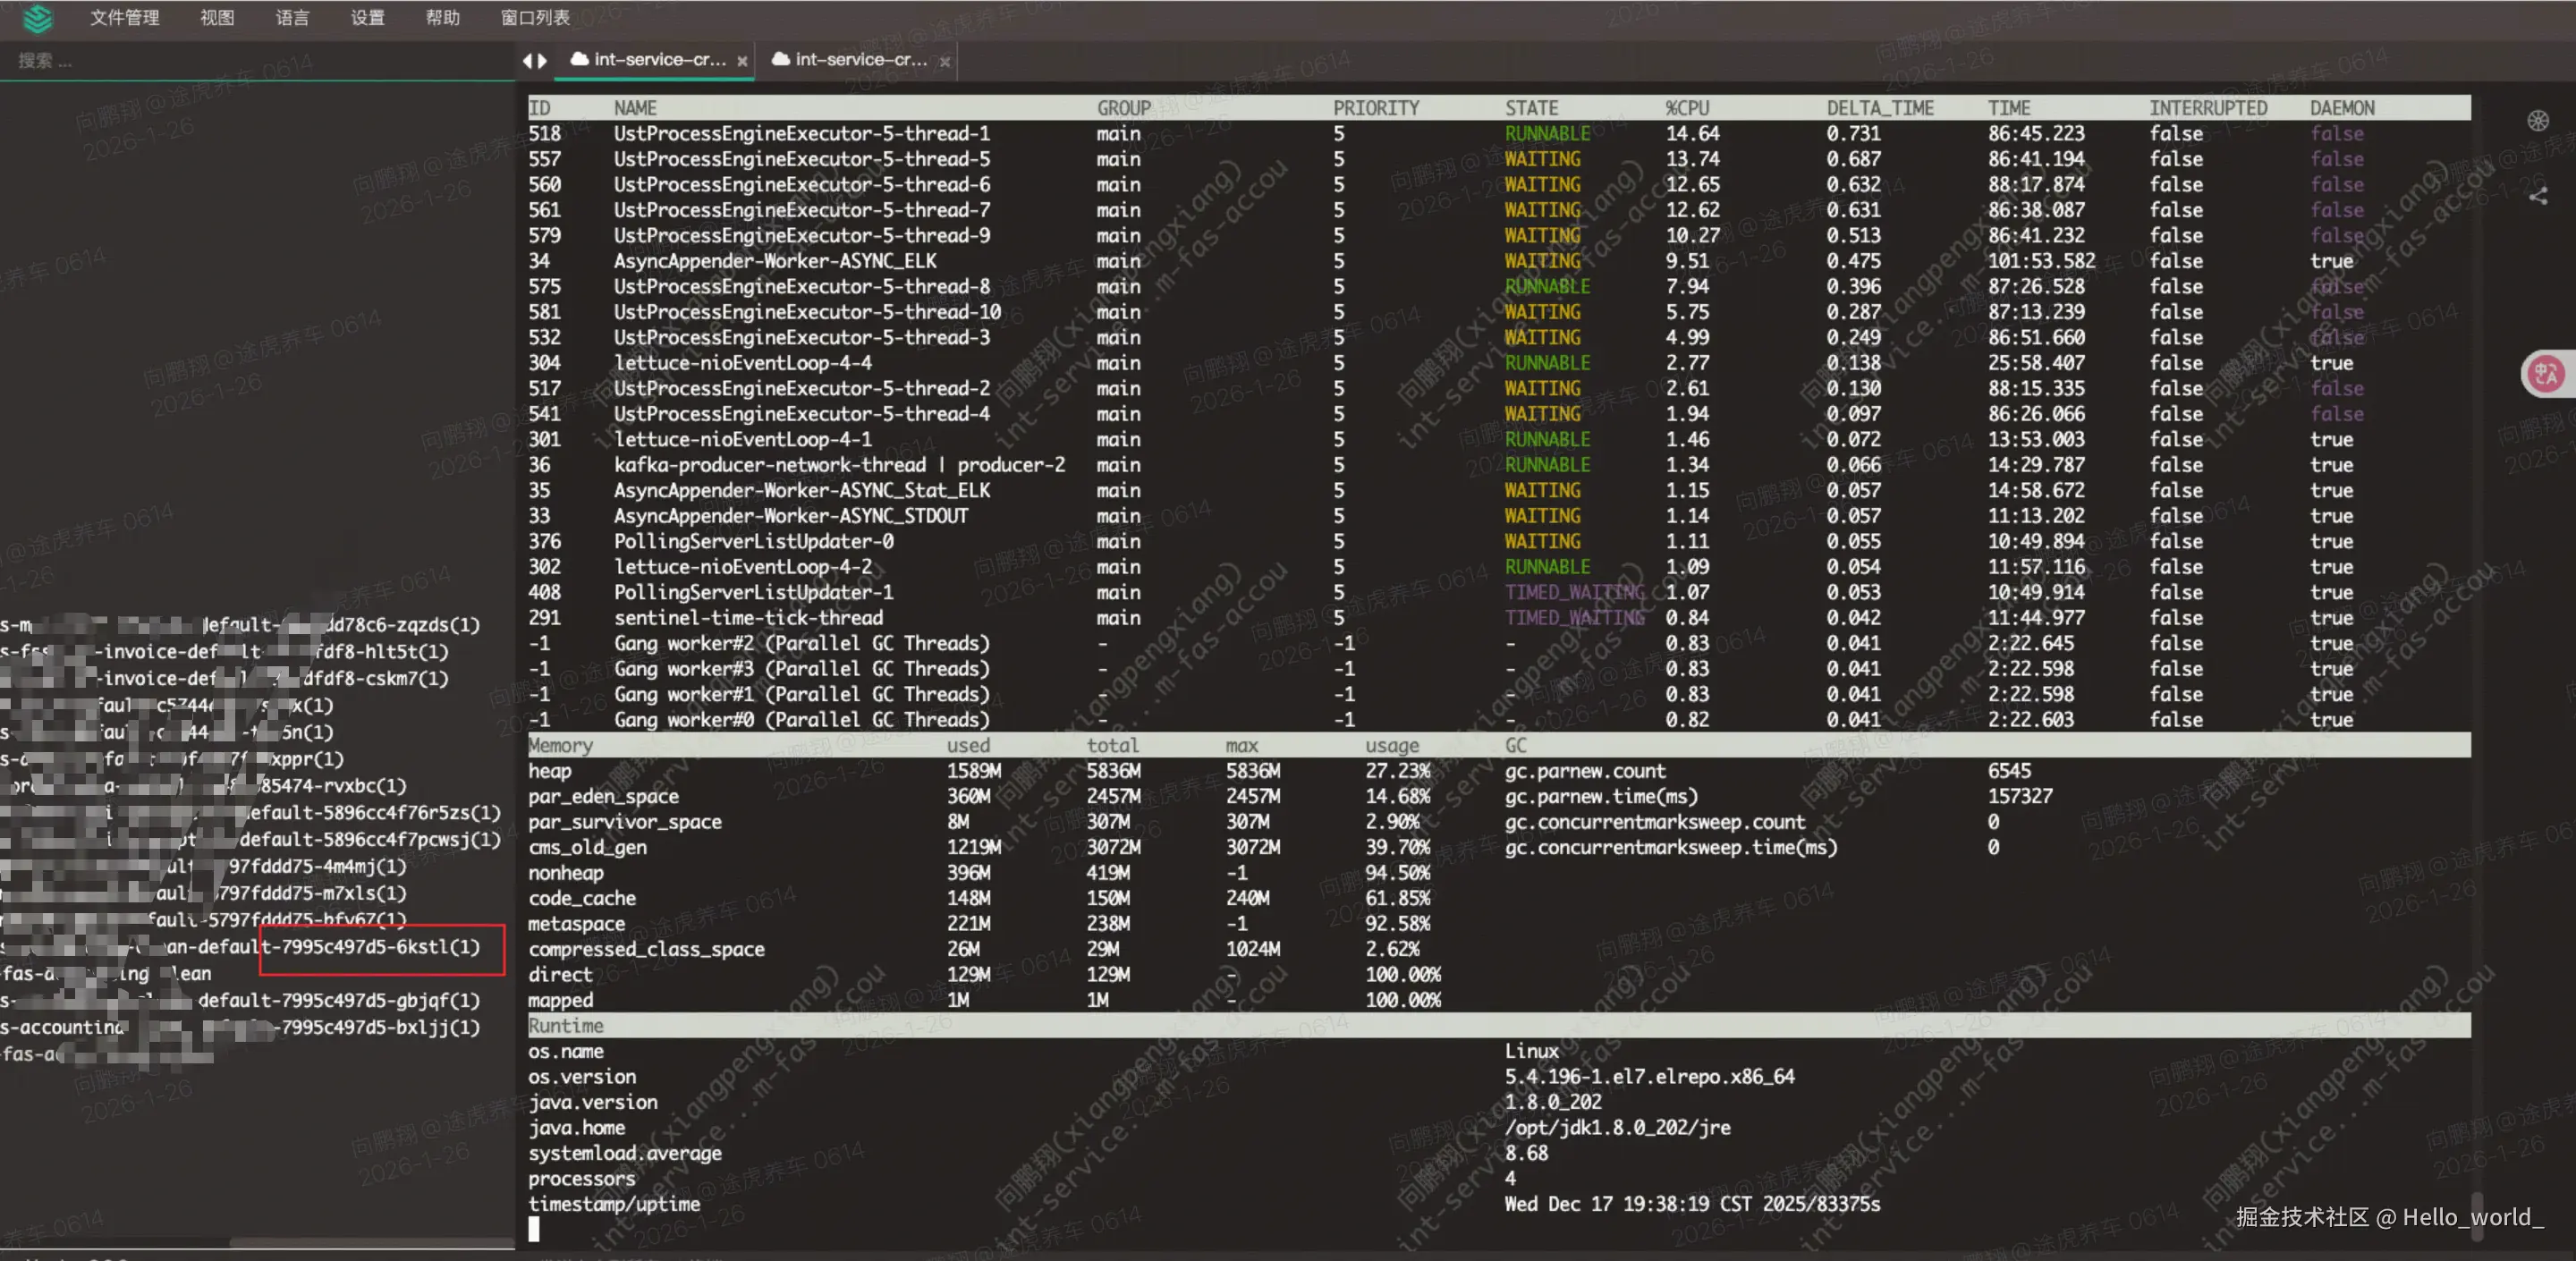2576x1261 pixels.
Task: Click the share icon on right edge
Action: 2538,197
